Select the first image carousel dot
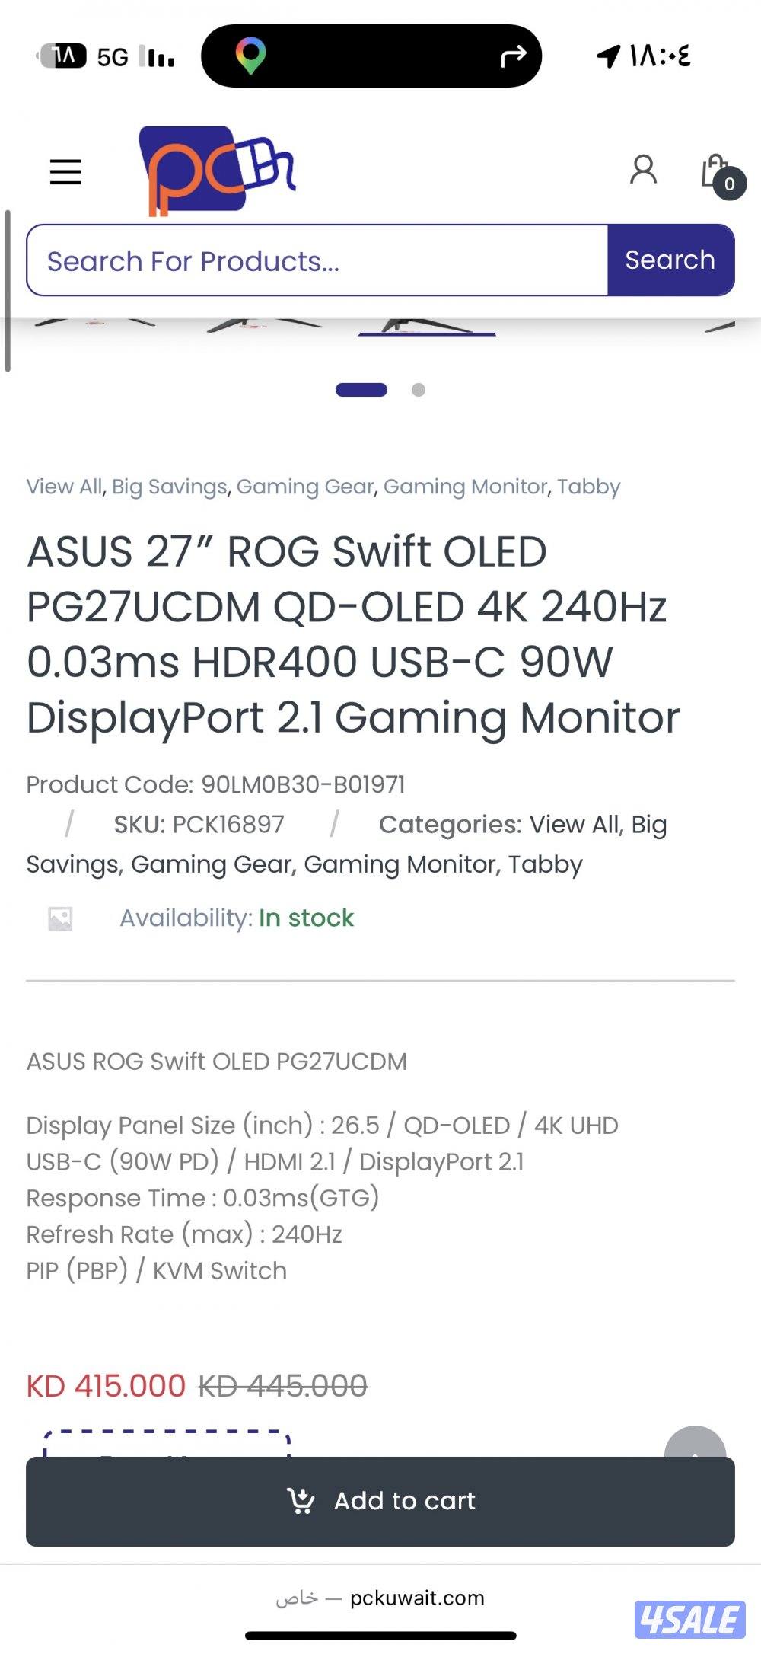 click(x=361, y=390)
